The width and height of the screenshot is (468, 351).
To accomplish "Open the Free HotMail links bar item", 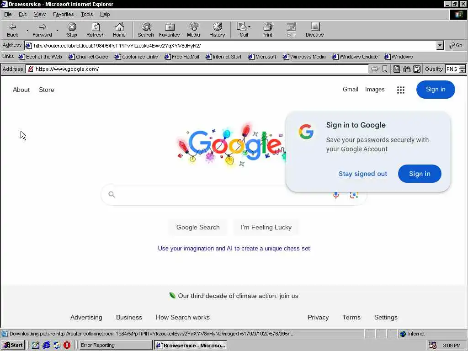I will [181, 57].
